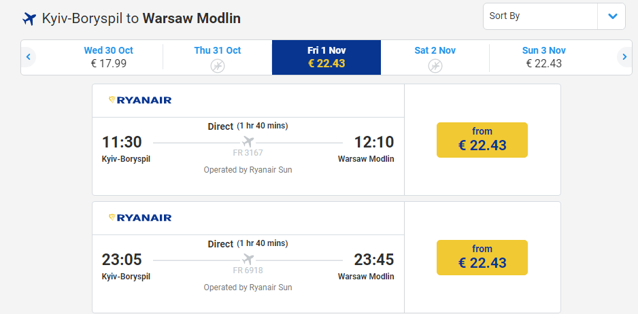Select the Fri 1 Nov date tab

[326, 57]
